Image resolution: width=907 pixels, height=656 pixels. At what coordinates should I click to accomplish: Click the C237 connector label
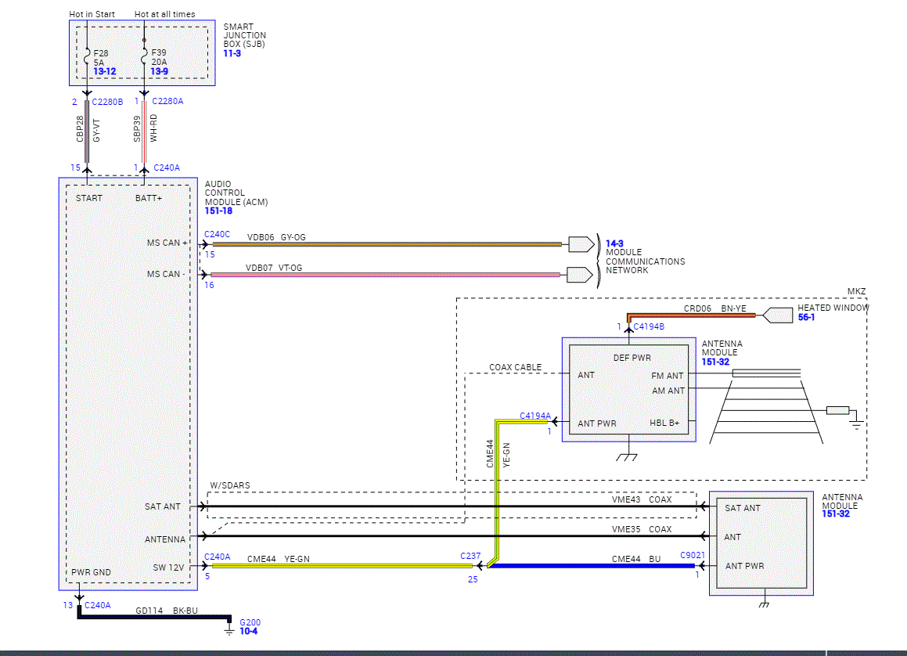coord(472,557)
